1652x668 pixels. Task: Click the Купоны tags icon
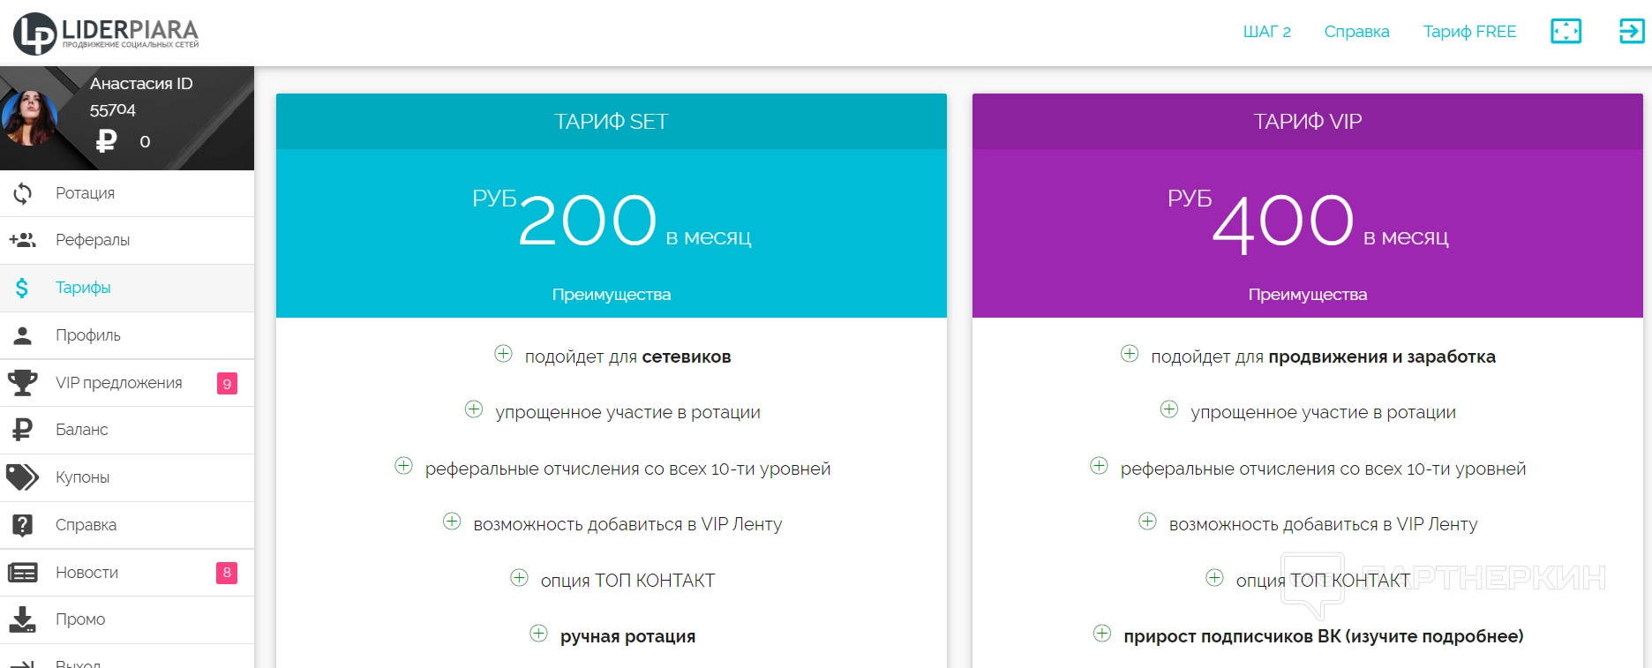pyautogui.click(x=22, y=477)
